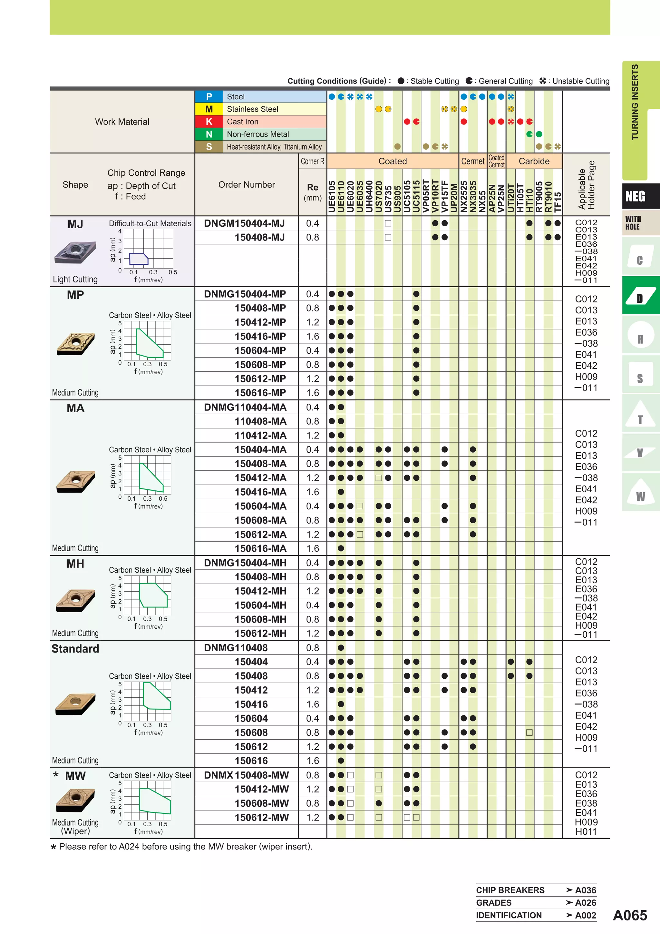Click order number DNMX150408-MW

tap(247, 775)
